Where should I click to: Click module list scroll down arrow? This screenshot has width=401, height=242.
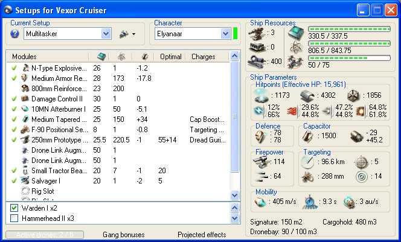click(x=234, y=196)
